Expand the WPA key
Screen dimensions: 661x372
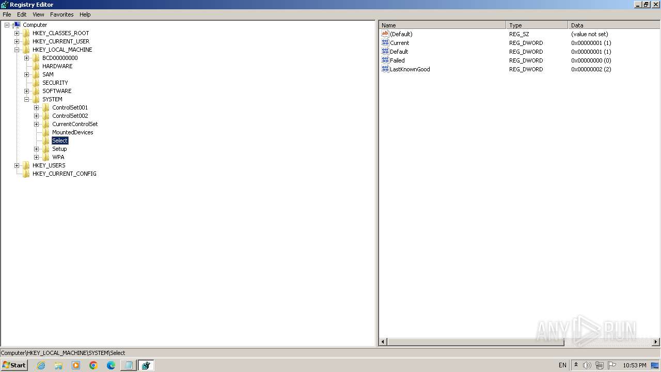pos(37,157)
